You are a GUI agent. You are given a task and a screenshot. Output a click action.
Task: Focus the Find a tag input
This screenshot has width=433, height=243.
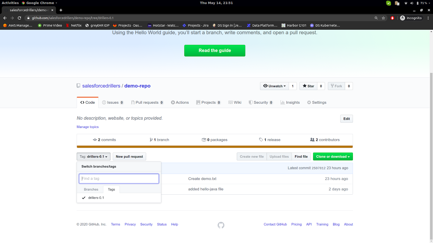(x=119, y=178)
